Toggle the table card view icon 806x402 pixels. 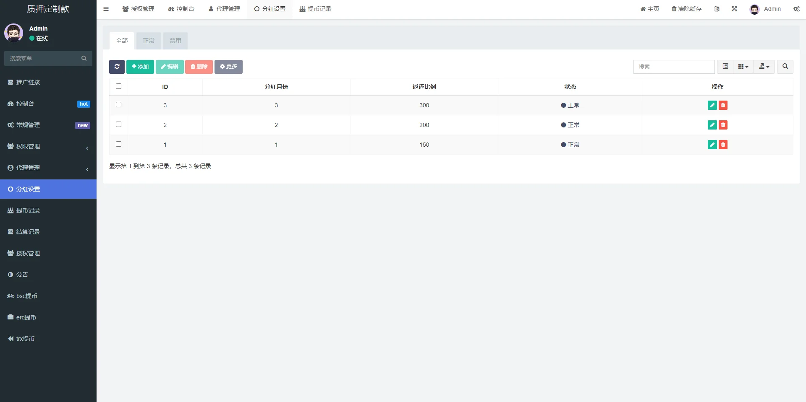725,67
